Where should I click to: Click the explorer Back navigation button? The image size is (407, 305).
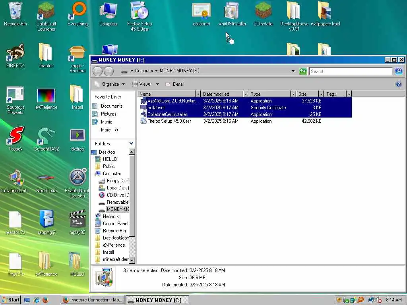click(x=98, y=71)
